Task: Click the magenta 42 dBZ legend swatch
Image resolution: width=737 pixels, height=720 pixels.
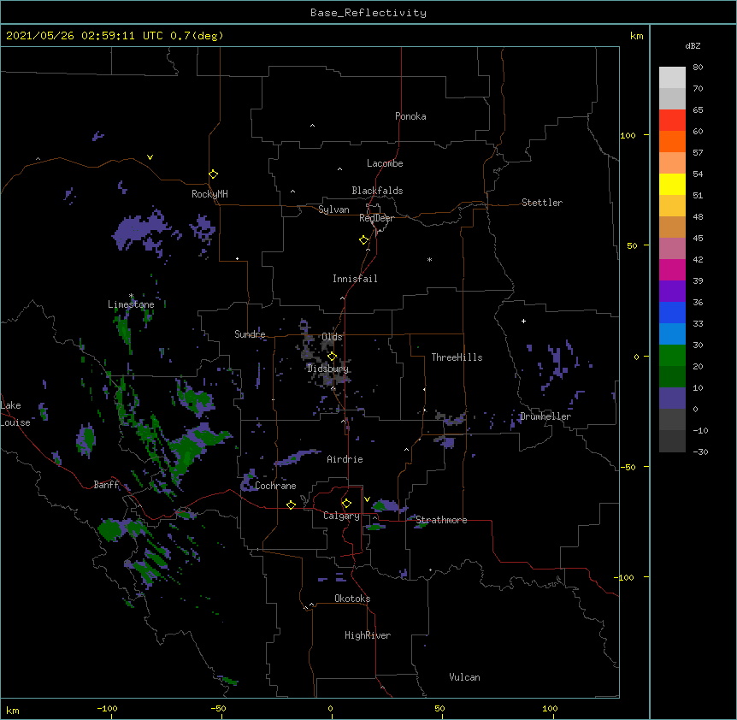Action: 672,269
